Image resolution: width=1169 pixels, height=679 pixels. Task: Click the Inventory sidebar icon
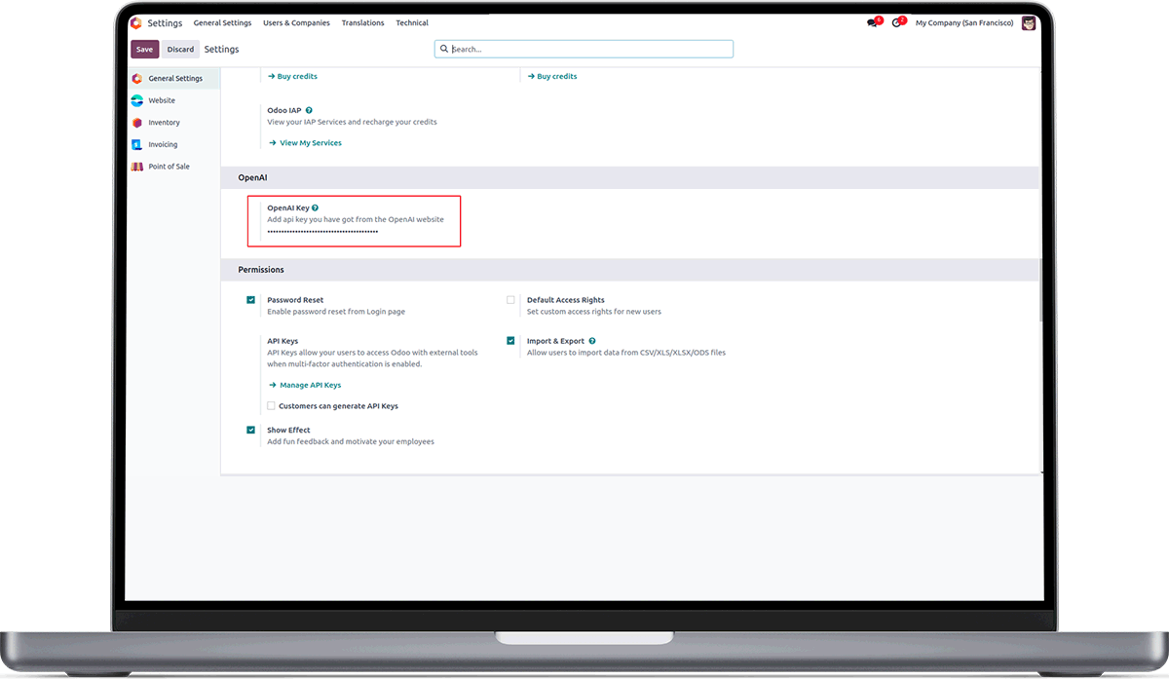(x=137, y=123)
